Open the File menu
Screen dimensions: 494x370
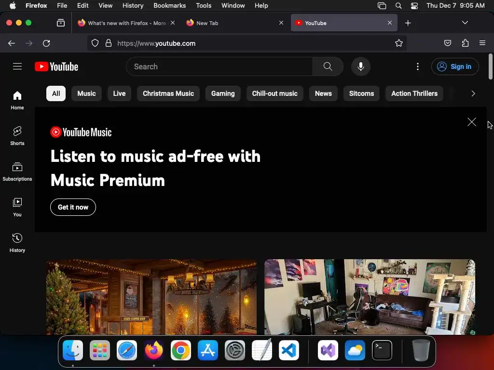click(62, 5)
